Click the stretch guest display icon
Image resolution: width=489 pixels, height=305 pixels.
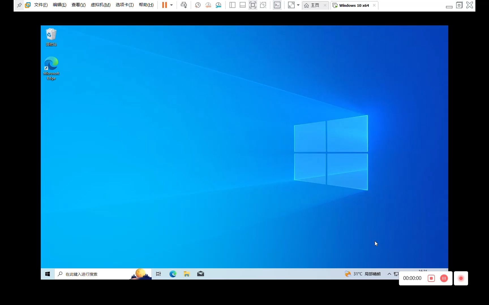point(291,5)
